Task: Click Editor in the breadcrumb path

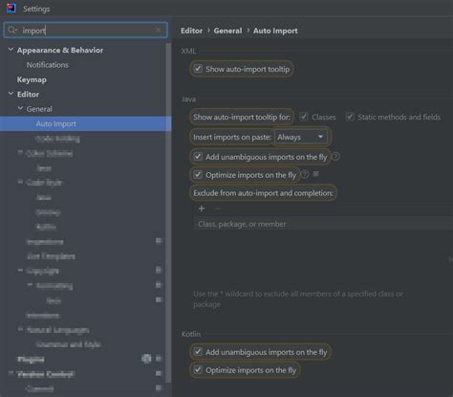Action: coord(191,31)
